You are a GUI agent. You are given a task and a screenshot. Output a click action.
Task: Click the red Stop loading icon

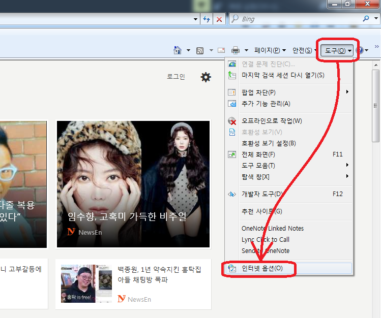pos(219,19)
